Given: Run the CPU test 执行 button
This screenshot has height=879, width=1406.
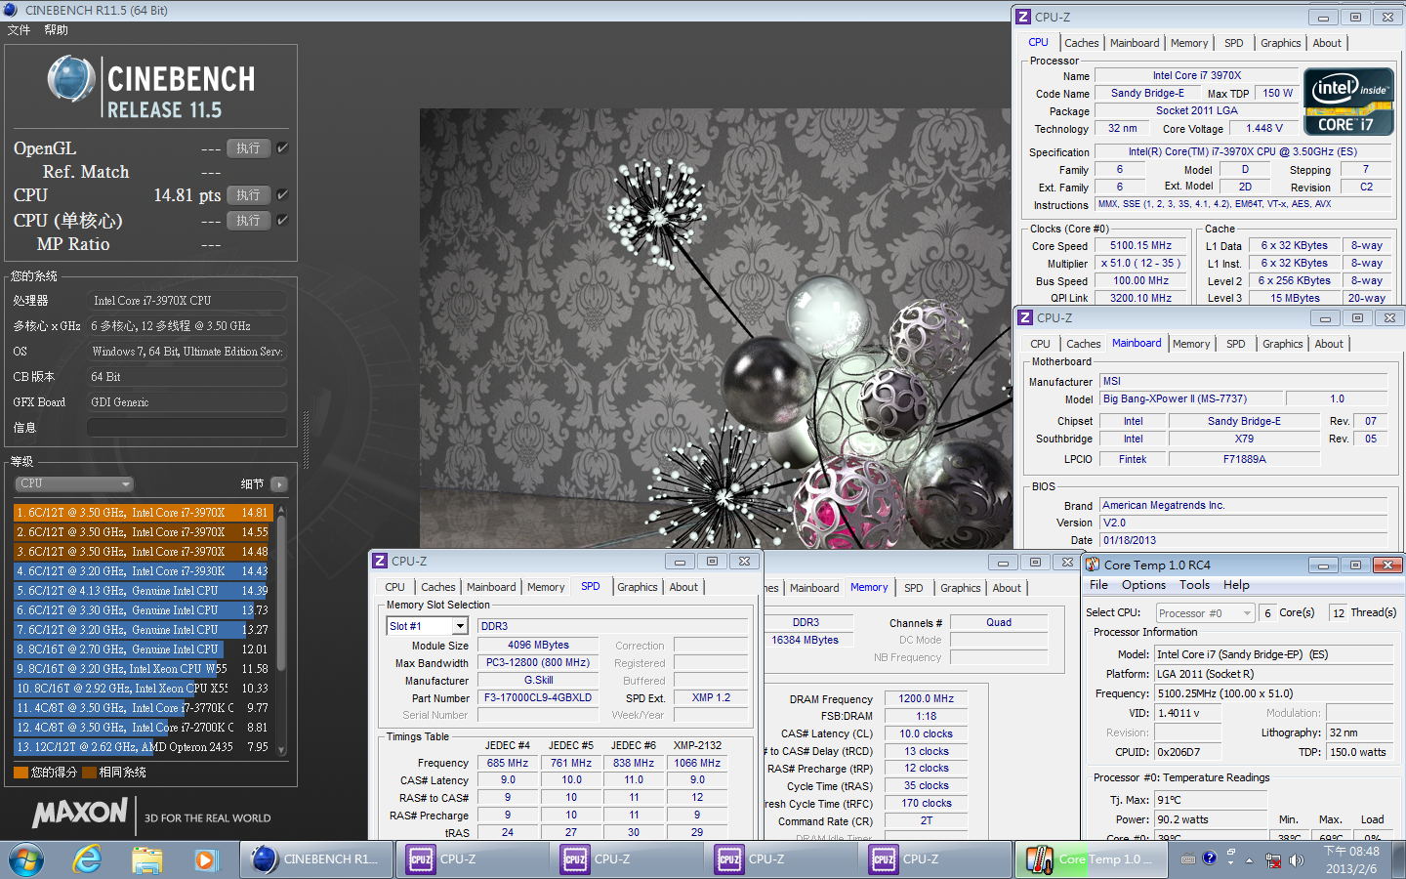Looking at the screenshot, I should [x=249, y=195].
